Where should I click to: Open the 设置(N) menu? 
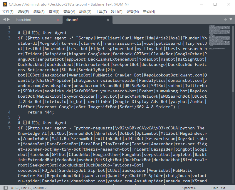point(133,11)
